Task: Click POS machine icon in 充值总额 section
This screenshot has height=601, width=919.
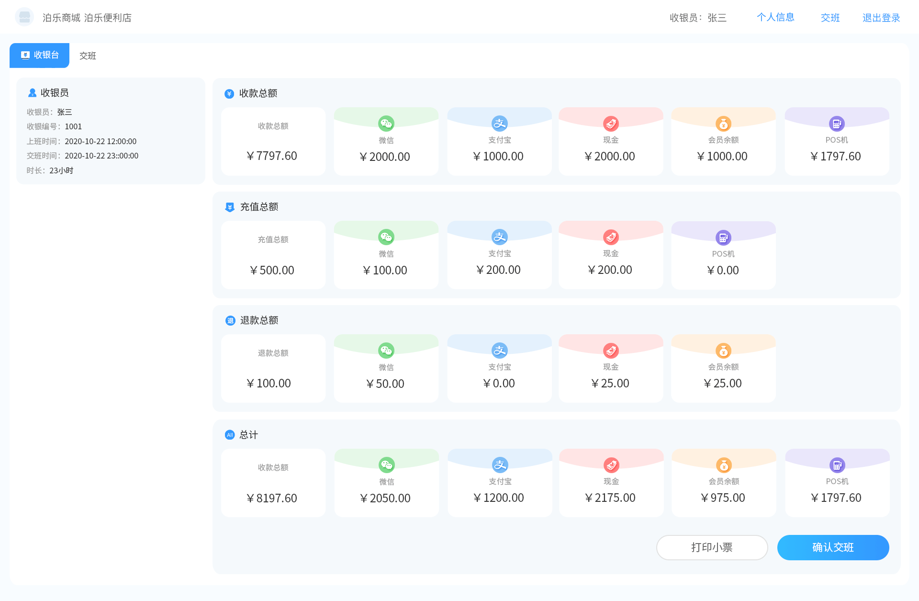Action: pos(723,238)
